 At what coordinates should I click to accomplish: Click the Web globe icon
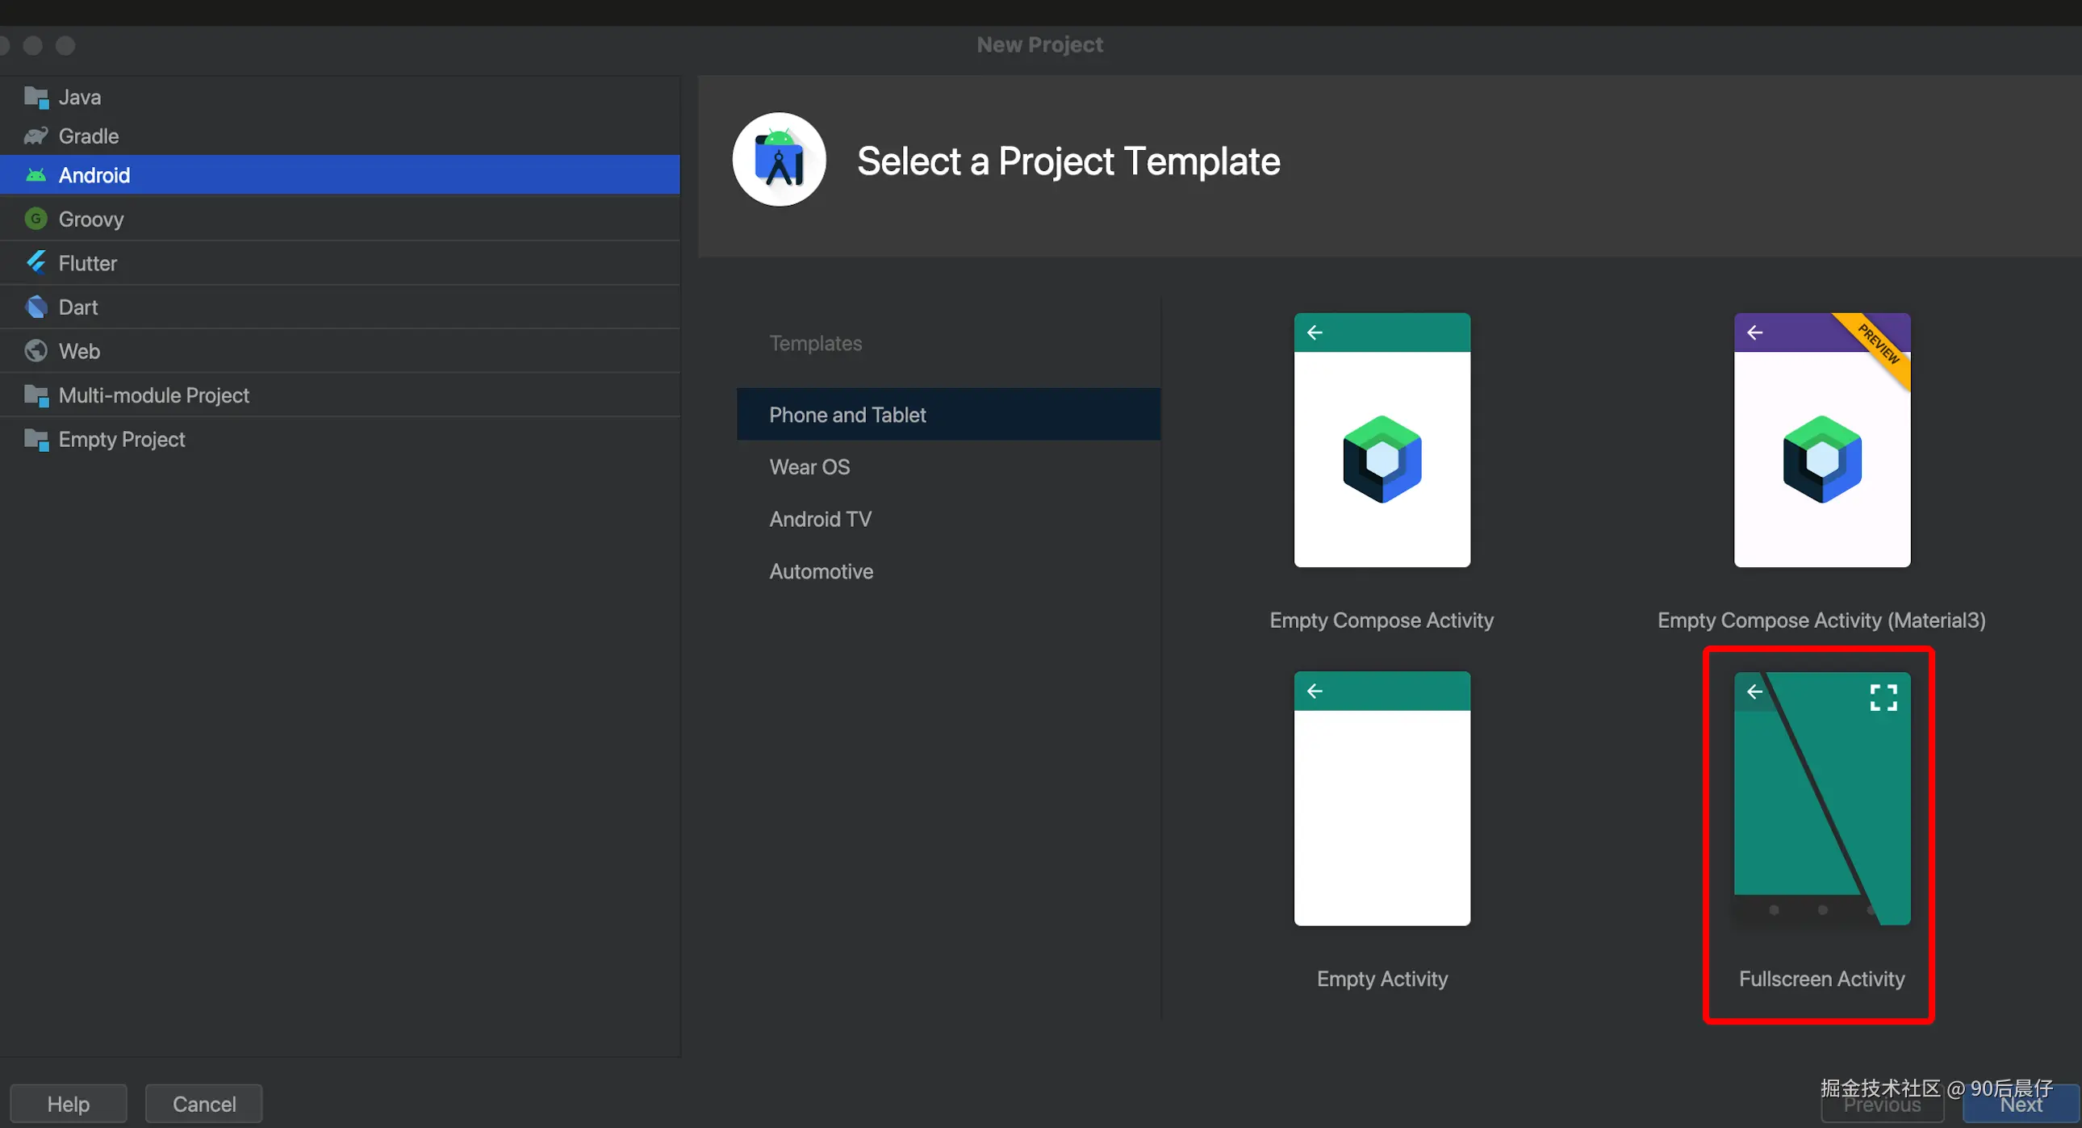pyautogui.click(x=36, y=351)
